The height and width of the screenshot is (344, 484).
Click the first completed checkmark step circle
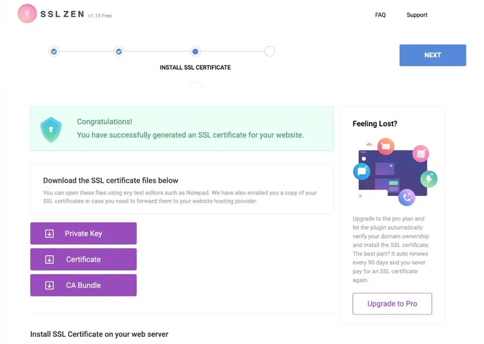pyautogui.click(x=54, y=51)
